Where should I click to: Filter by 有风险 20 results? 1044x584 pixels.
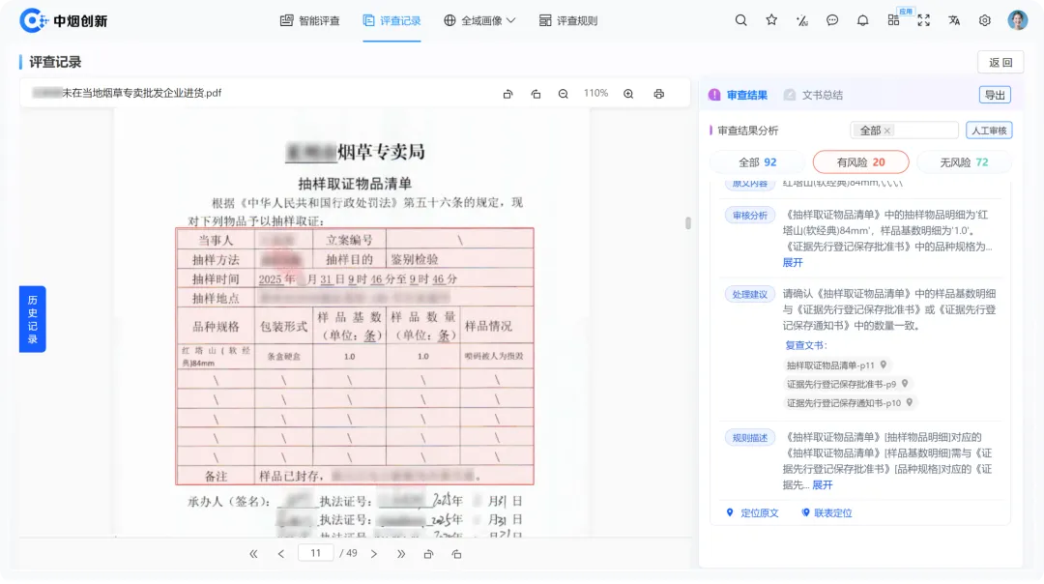pyautogui.click(x=861, y=161)
